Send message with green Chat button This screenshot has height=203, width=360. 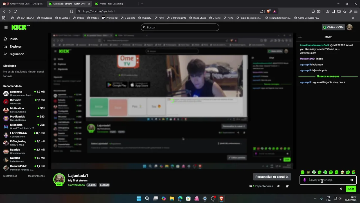(351, 189)
